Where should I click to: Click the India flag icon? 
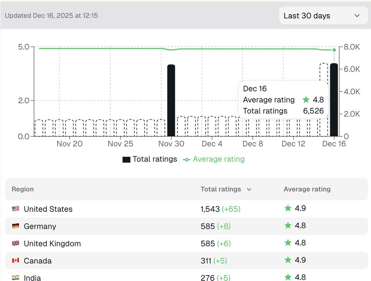[15, 278]
